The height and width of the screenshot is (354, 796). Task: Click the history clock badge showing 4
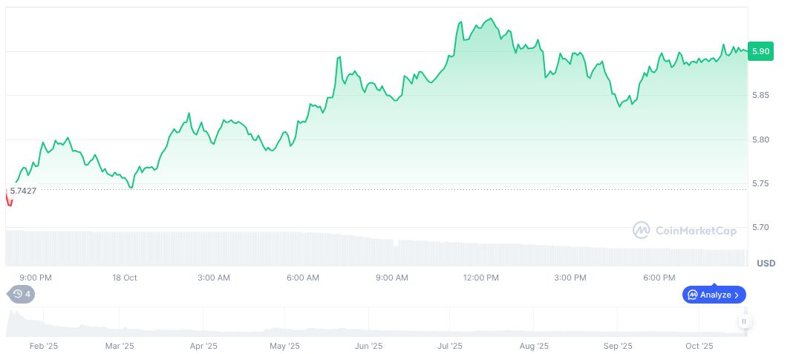coord(22,294)
